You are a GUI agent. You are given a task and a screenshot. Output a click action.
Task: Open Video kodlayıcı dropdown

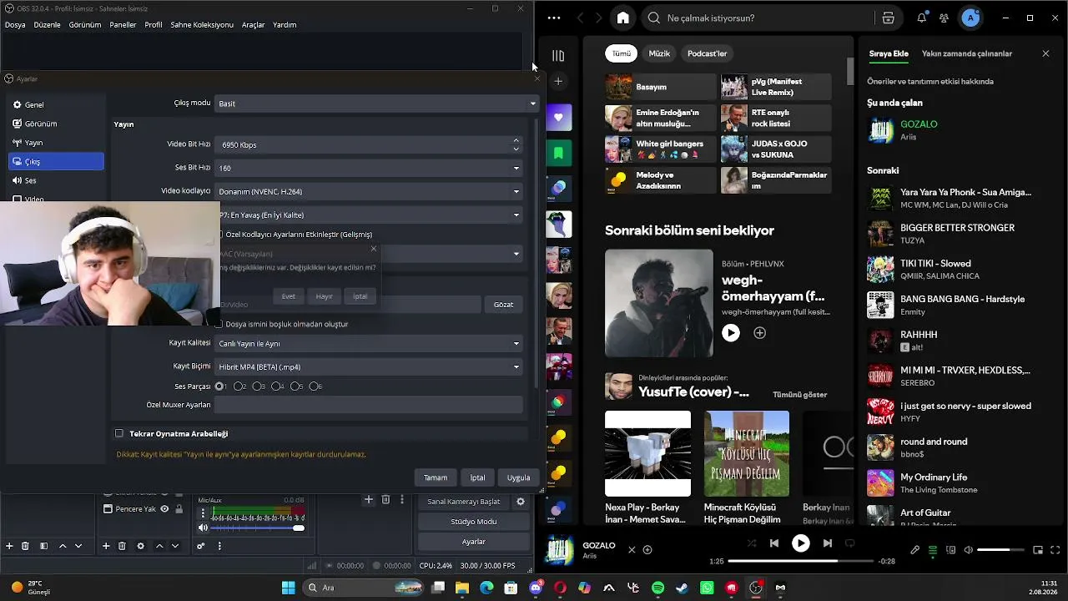[368, 191]
